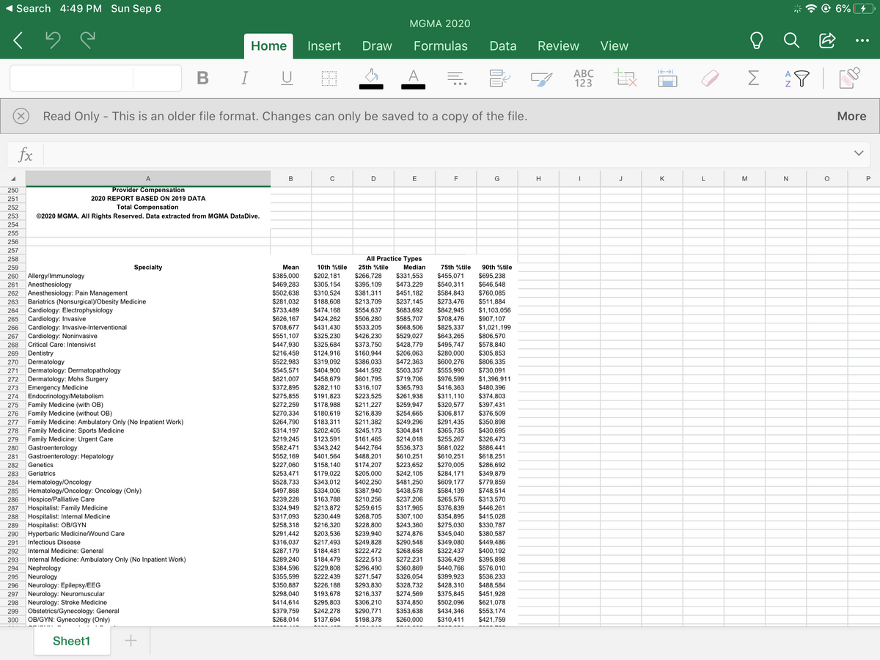Select the Clear eraser icon
The width and height of the screenshot is (880, 660).
pyautogui.click(x=711, y=78)
